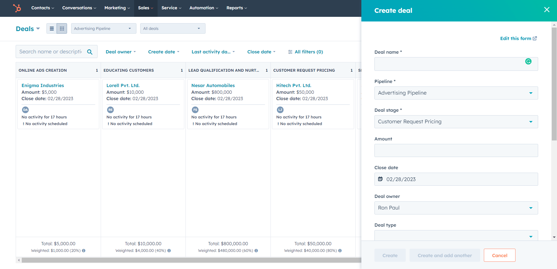Image resolution: width=557 pixels, height=269 pixels.
Task: Click Create and add another button
Action: [x=445, y=255]
